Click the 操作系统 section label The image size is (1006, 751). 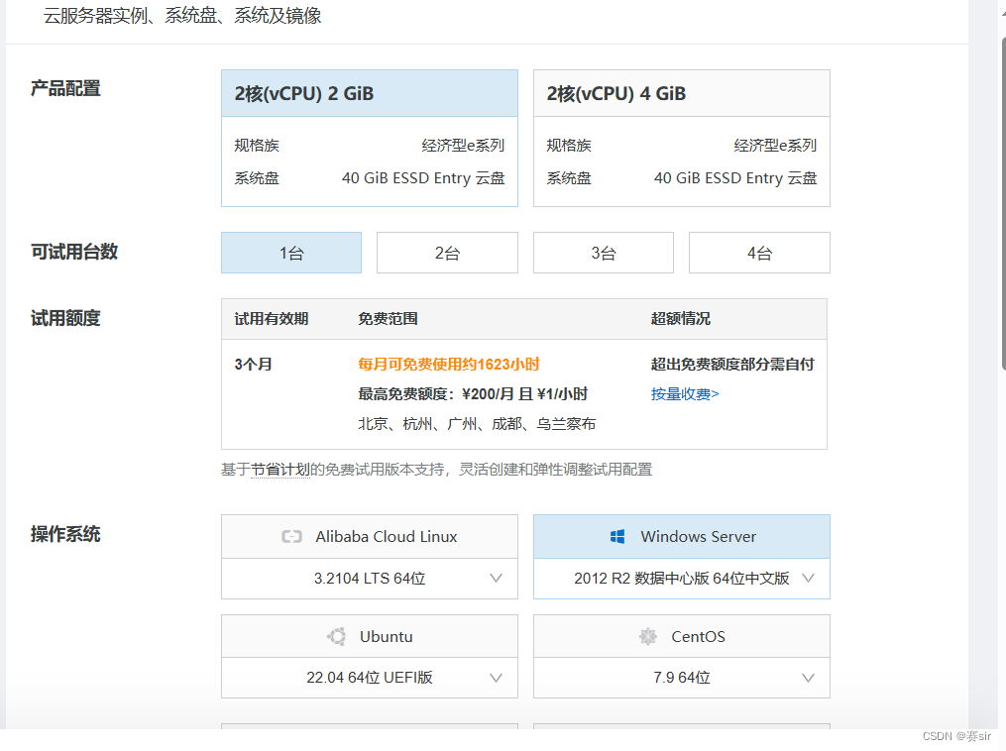point(65,534)
